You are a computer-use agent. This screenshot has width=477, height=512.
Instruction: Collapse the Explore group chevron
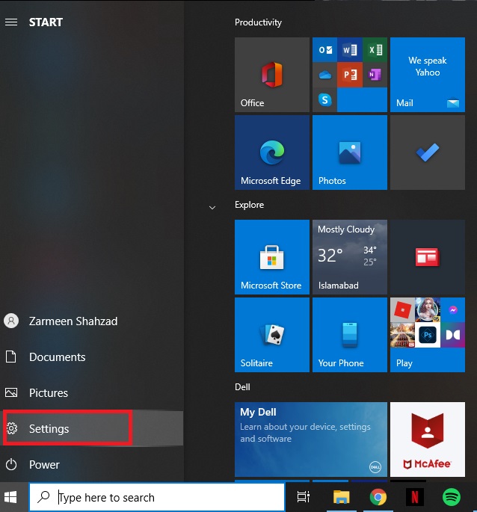tap(212, 207)
